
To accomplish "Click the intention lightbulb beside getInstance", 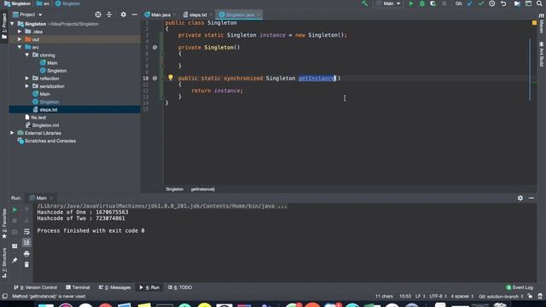I will click(x=171, y=78).
